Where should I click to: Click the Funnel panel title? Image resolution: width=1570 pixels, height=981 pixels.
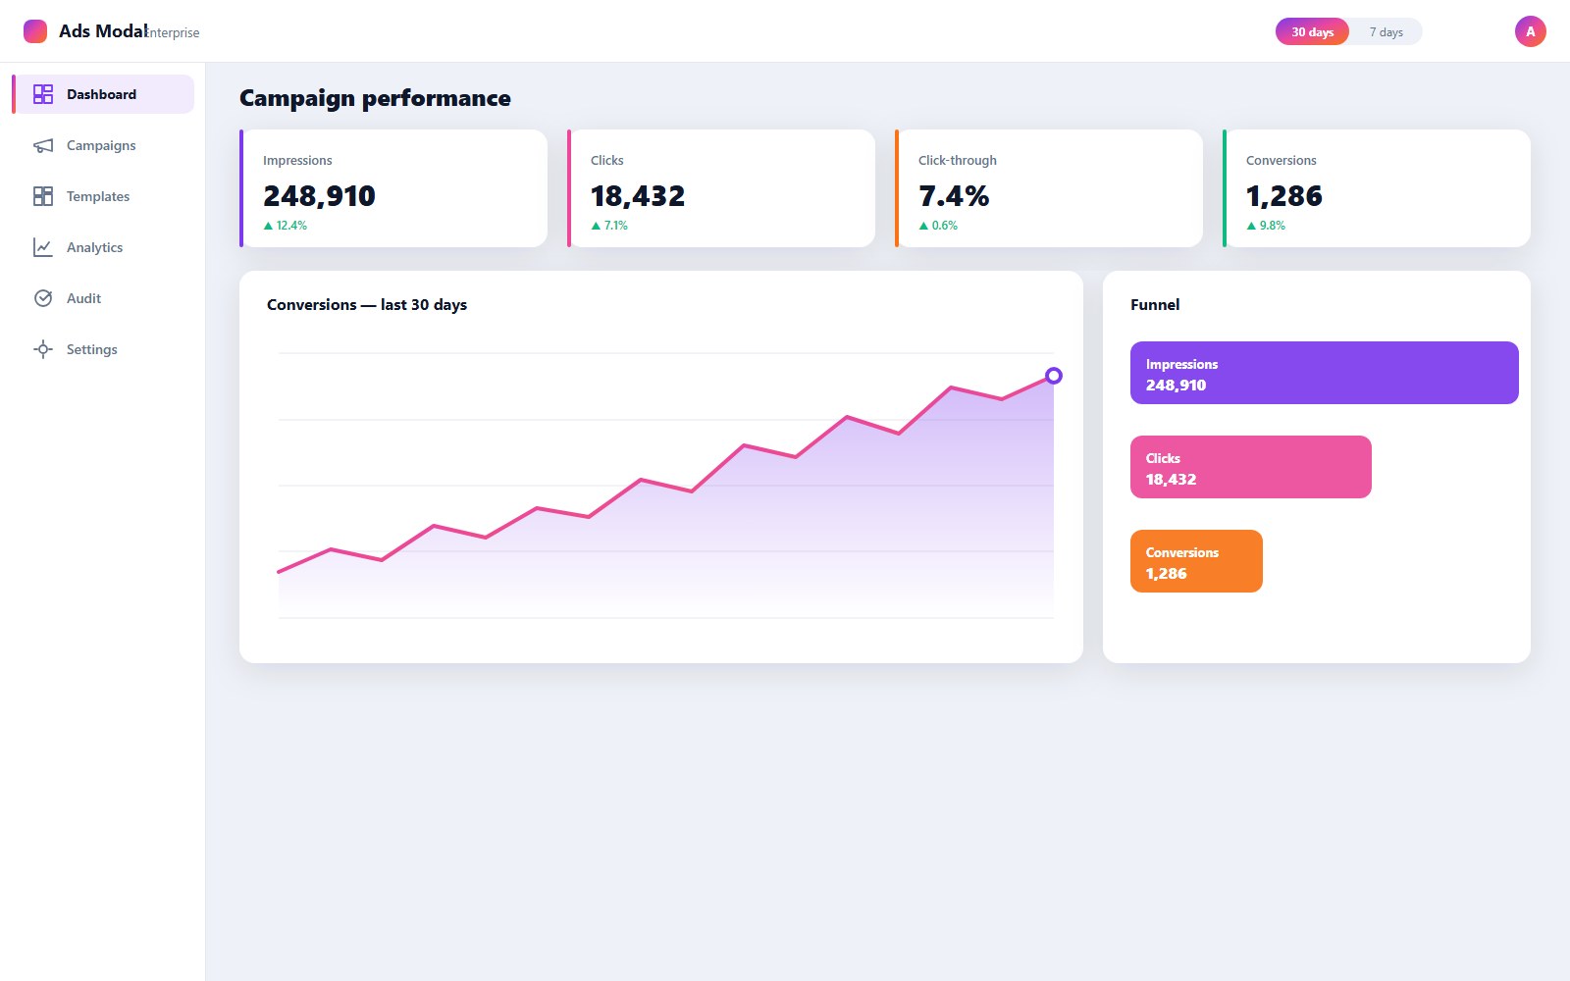pyautogui.click(x=1155, y=305)
